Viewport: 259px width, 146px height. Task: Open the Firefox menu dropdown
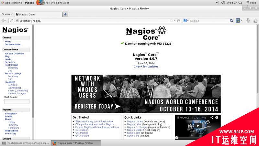(x=7, y=14)
